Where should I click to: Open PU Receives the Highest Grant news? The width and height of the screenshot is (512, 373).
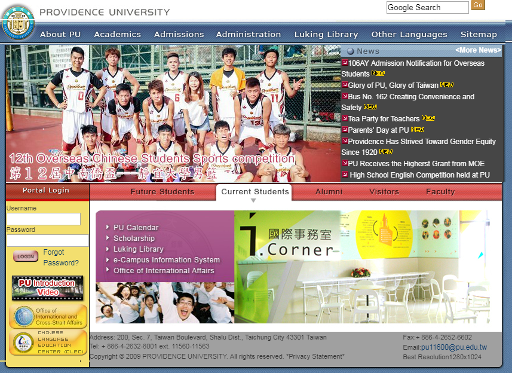(x=416, y=164)
